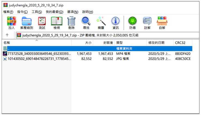Open the 工具(S) menu

(37, 12)
